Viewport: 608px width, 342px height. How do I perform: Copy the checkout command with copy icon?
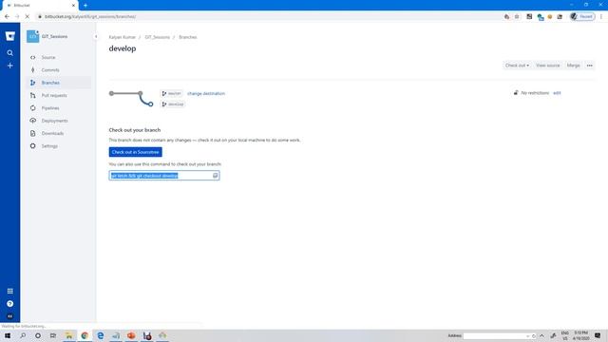coord(216,176)
